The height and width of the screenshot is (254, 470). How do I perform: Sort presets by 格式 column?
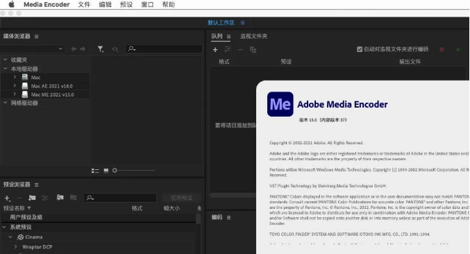coord(137,208)
